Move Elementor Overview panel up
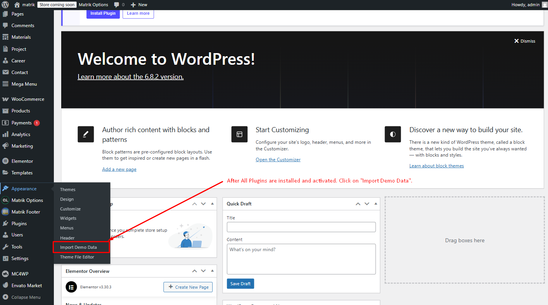548x305 pixels. click(194, 271)
